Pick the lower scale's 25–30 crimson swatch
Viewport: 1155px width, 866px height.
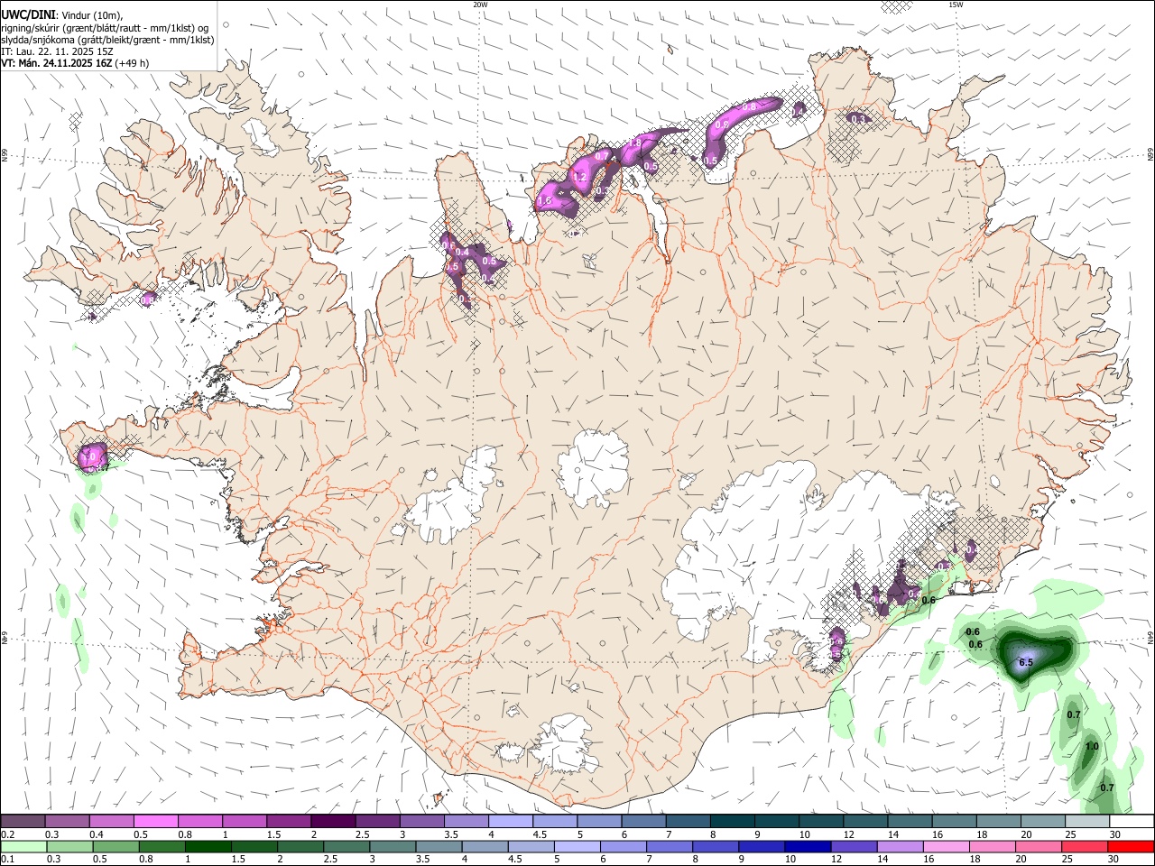1084,846
